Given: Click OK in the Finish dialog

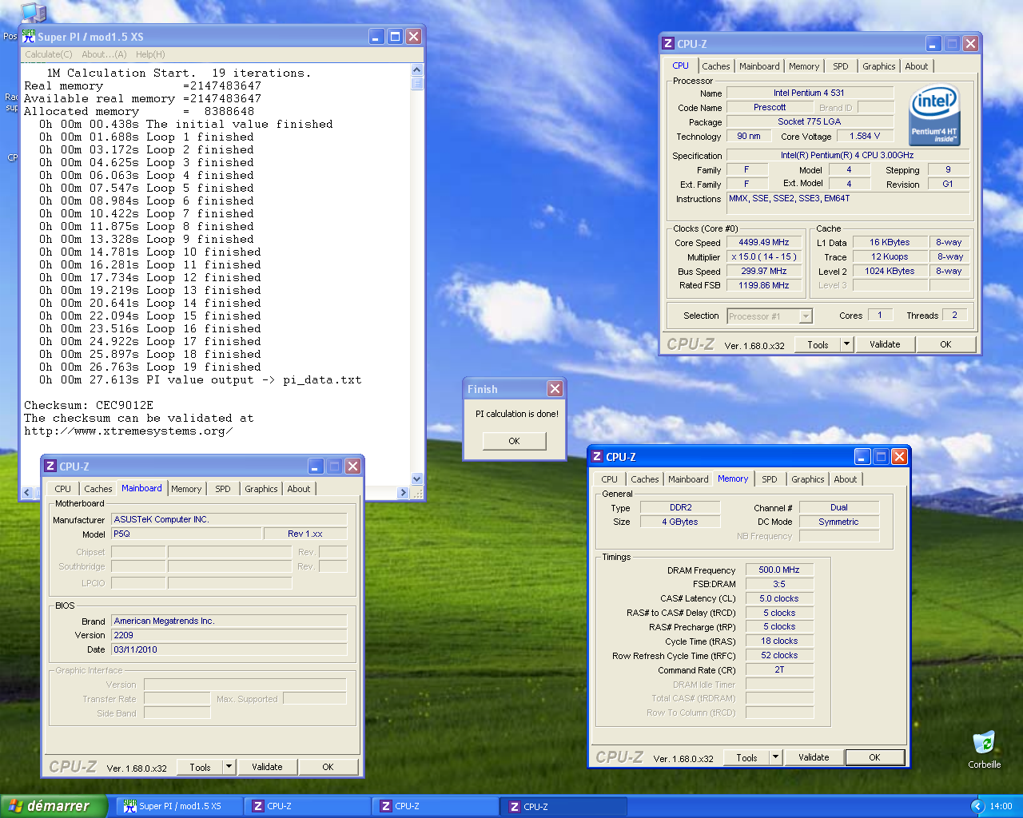Looking at the screenshot, I should (514, 441).
